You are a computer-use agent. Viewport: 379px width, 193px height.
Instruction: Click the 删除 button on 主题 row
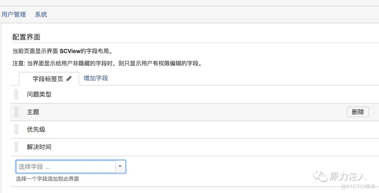pos(358,112)
